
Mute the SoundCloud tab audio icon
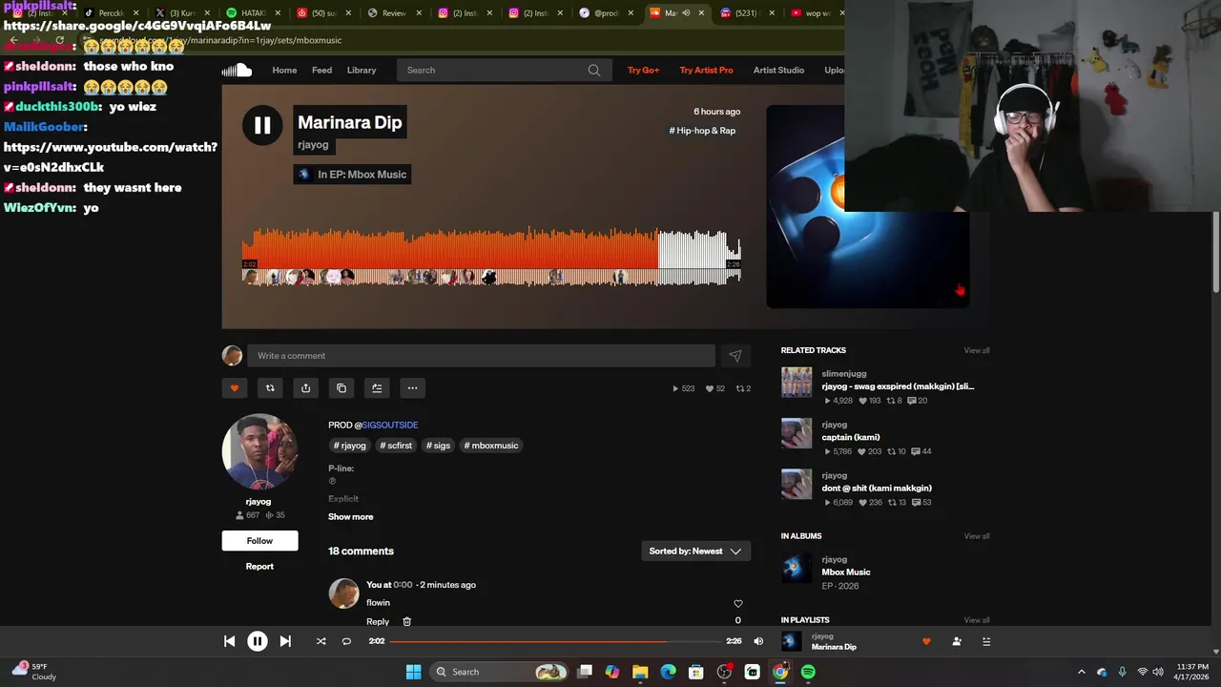pyautogui.click(x=685, y=13)
